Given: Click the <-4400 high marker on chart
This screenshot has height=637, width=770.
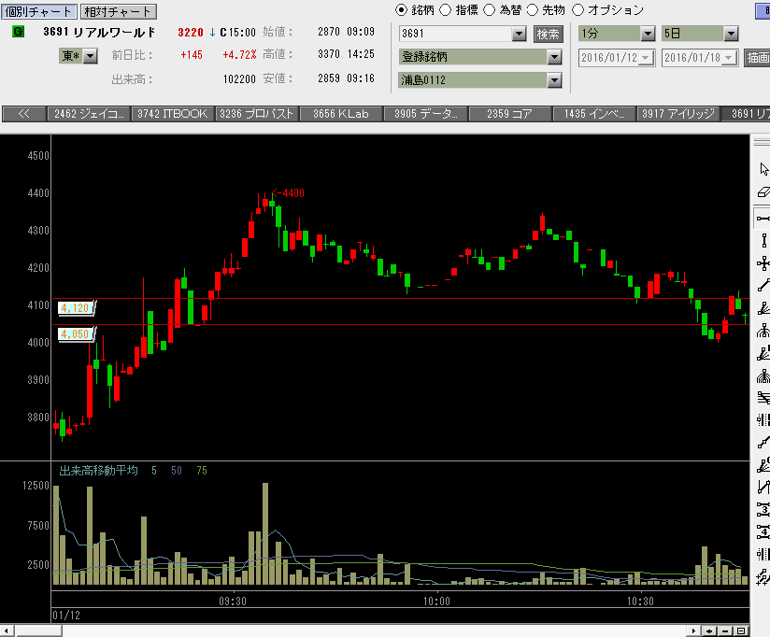Looking at the screenshot, I should [288, 193].
